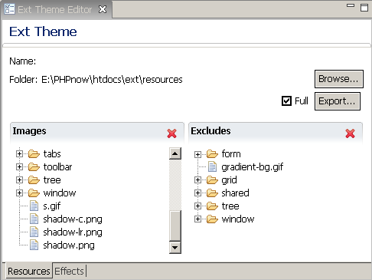Click Images list scroll up arrow
372x280 pixels.
tap(175, 153)
